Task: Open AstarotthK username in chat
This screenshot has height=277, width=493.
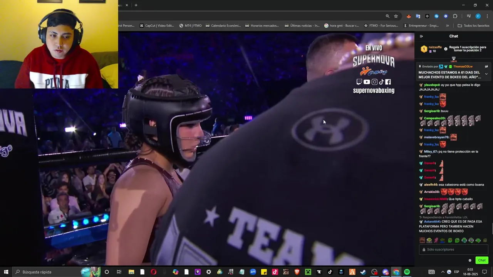Action: point(432,222)
